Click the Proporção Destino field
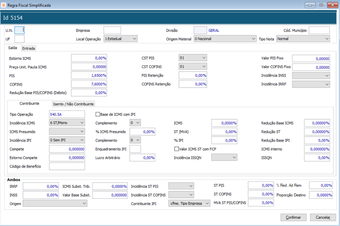The image size is (340, 226). click(321, 195)
